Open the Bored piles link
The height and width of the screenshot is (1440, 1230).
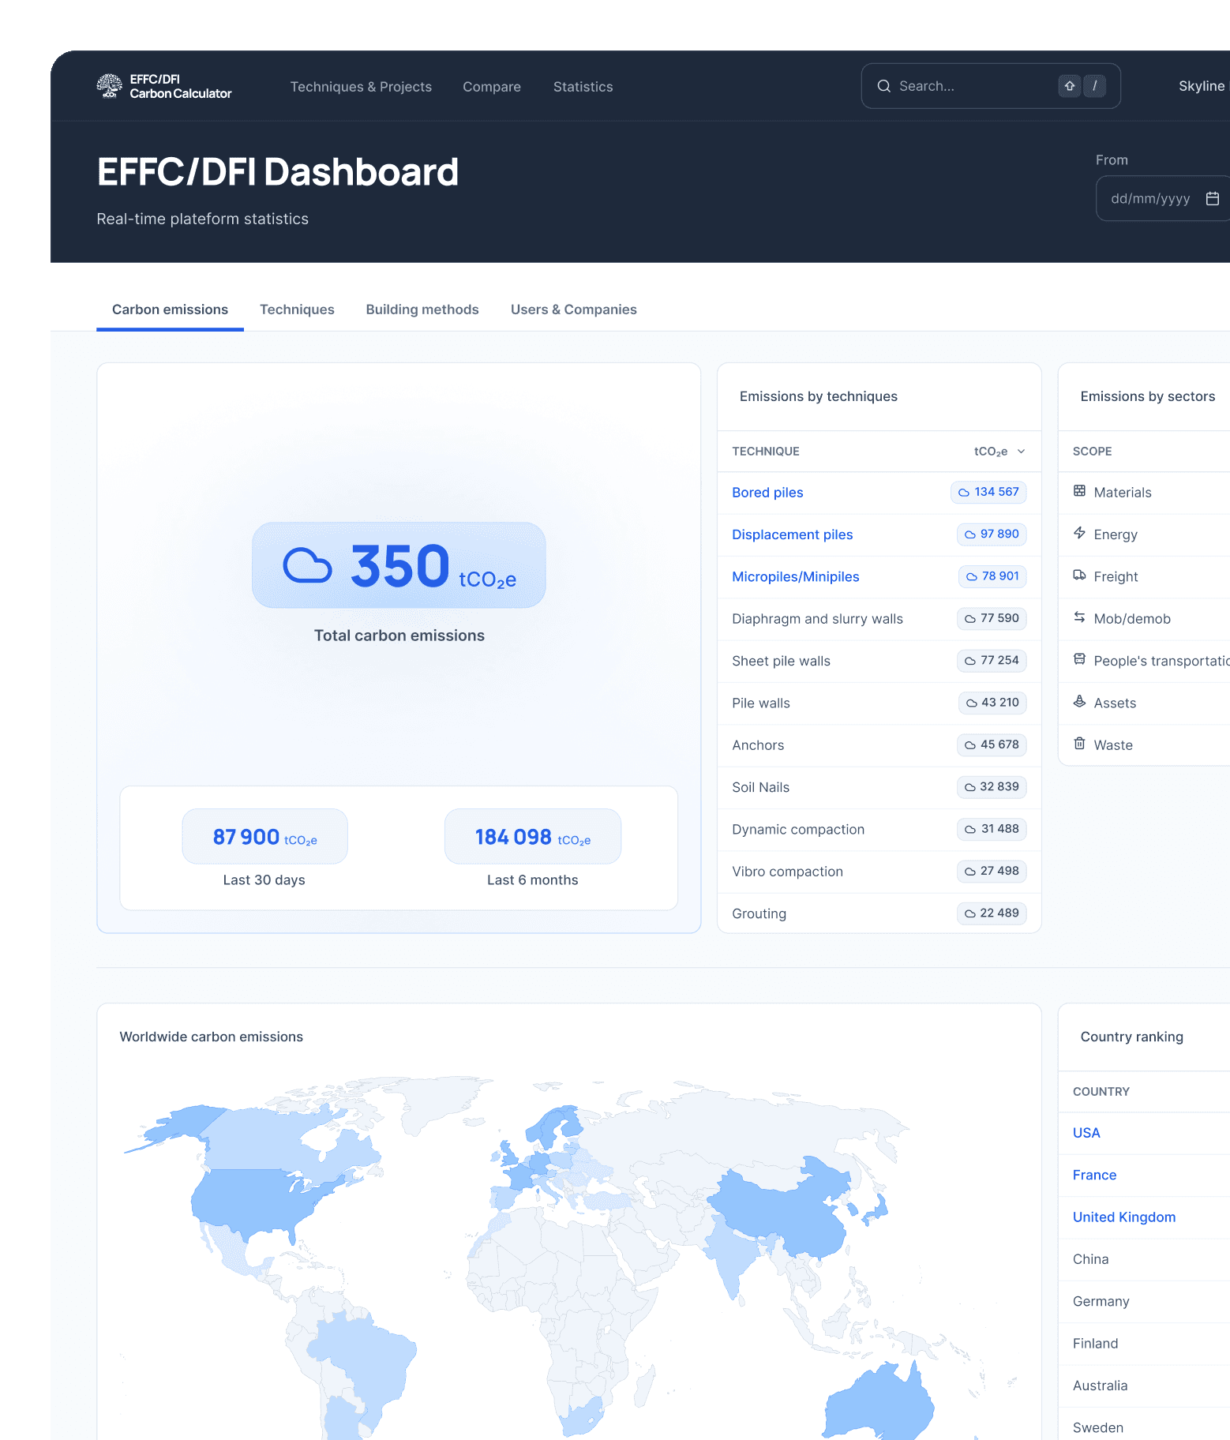(767, 493)
